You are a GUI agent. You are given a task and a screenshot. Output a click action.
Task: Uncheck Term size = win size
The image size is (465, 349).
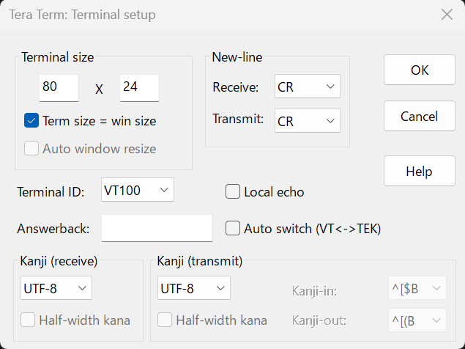tap(31, 121)
